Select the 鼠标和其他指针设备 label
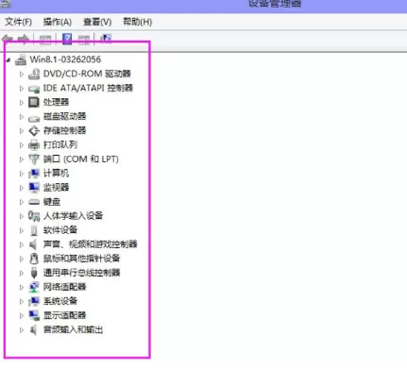The height and width of the screenshot is (368, 407). tap(81, 259)
